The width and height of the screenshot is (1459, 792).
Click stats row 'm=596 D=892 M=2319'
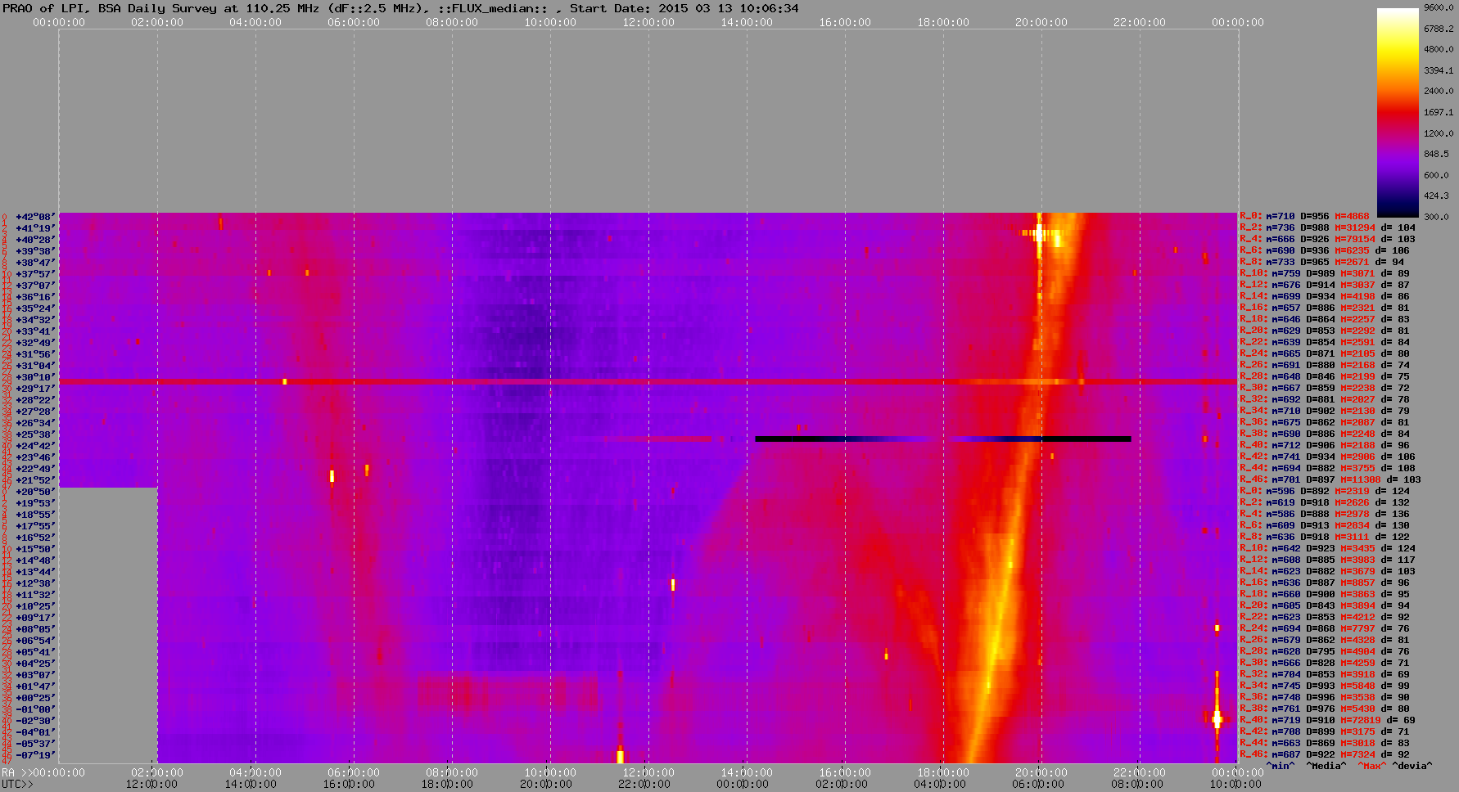pos(1325,492)
